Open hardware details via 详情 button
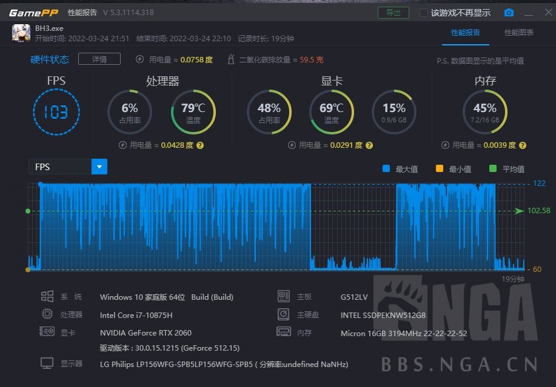The width and height of the screenshot is (556, 387). 99,59
